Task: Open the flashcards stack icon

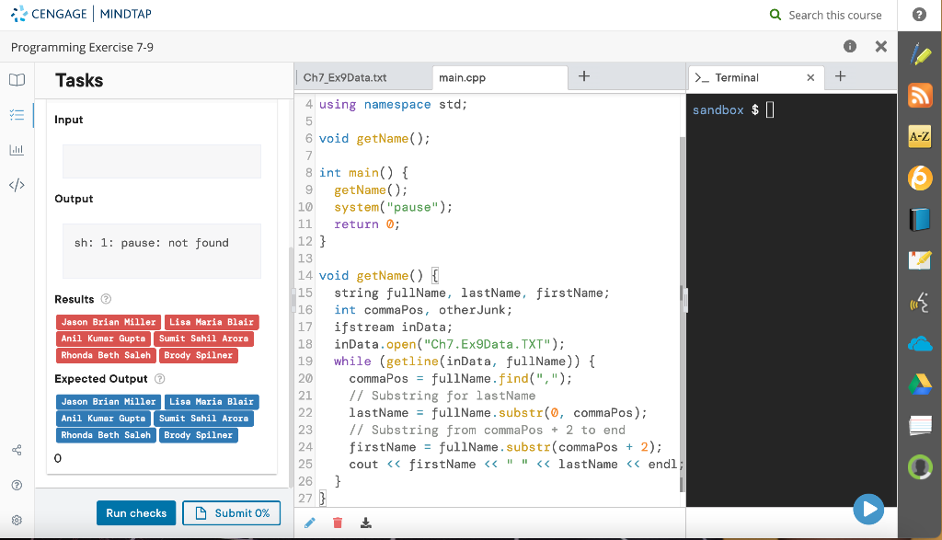Action: point(920,425)
